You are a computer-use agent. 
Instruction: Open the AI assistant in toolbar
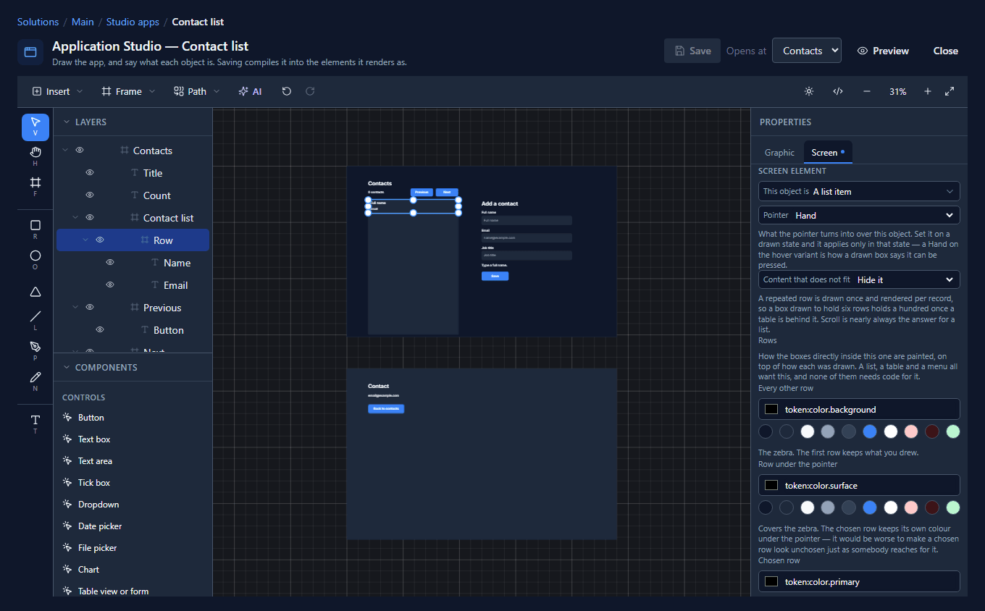pyautogui.click(x=250, y=91)
